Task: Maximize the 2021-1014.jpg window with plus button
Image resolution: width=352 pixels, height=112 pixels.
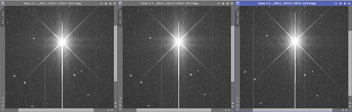Action: tap(345, 4)
